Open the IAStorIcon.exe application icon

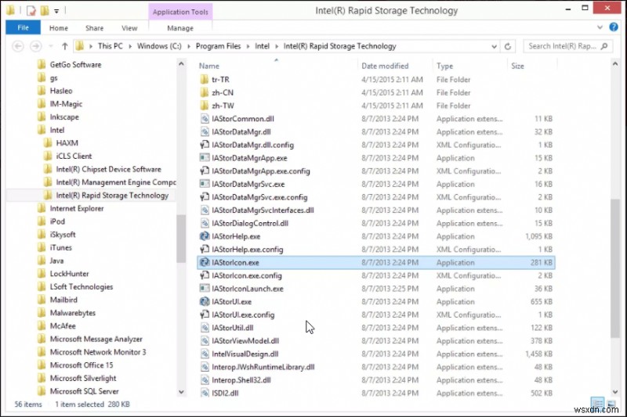pos(205,263)
